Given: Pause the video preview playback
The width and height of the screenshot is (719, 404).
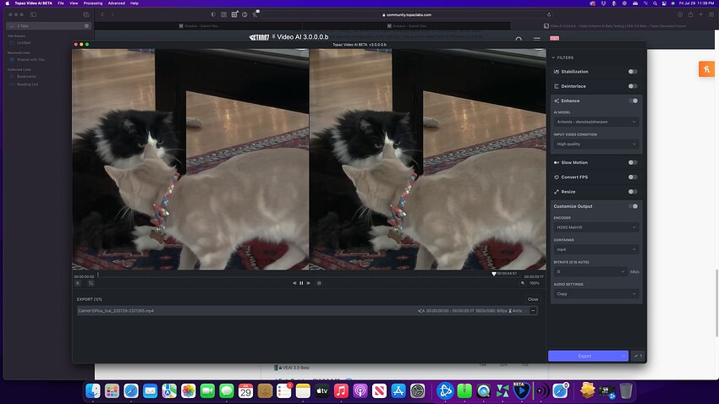Looking at the screenshot, I should coord(301,283).
